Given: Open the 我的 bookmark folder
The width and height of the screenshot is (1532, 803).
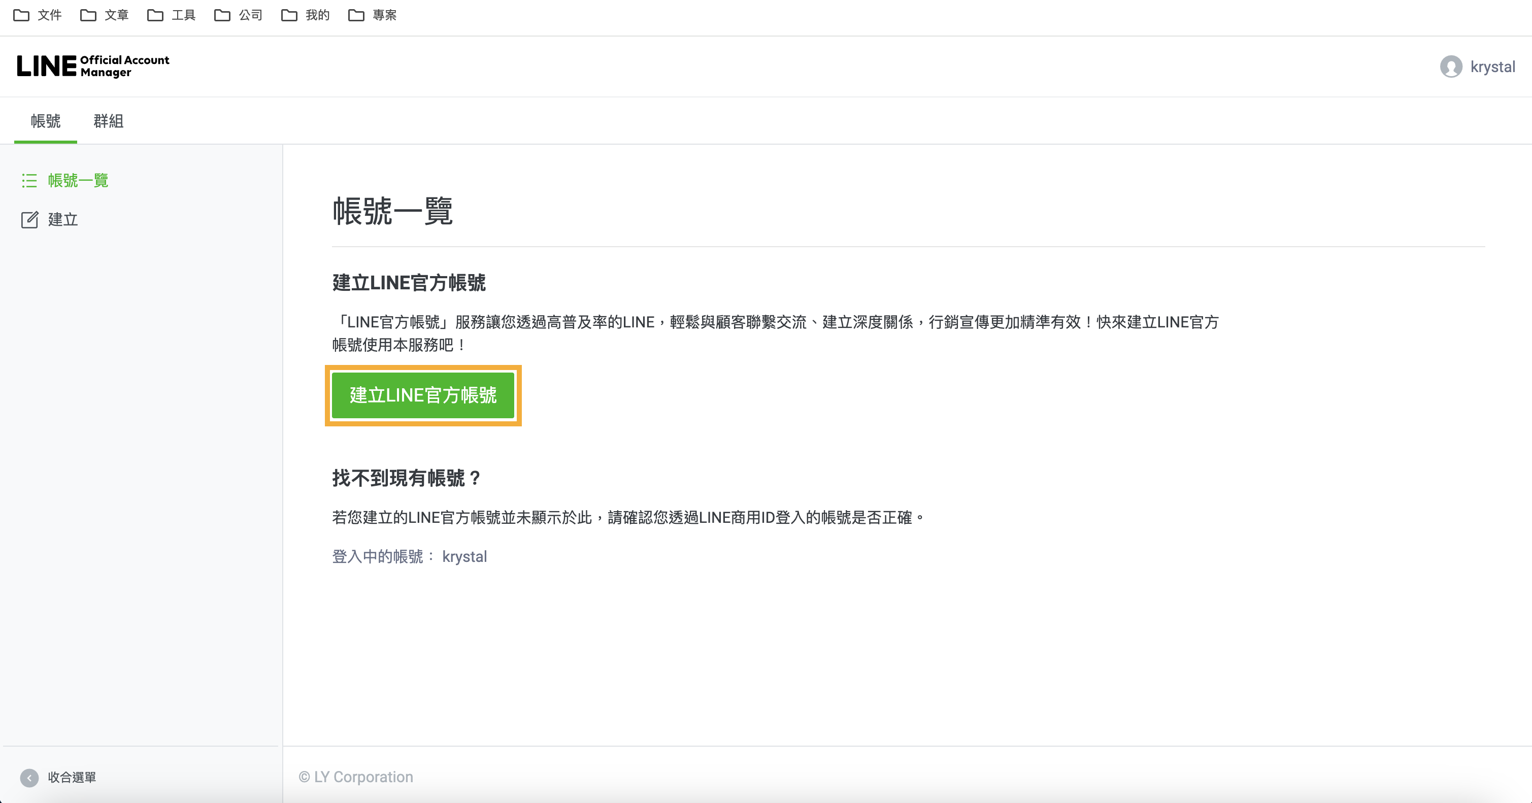Looking at the screenshot, I should [x=306, y=15].
